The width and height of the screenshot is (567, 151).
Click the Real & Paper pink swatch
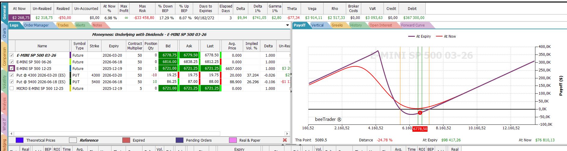[x=233, y=140]
